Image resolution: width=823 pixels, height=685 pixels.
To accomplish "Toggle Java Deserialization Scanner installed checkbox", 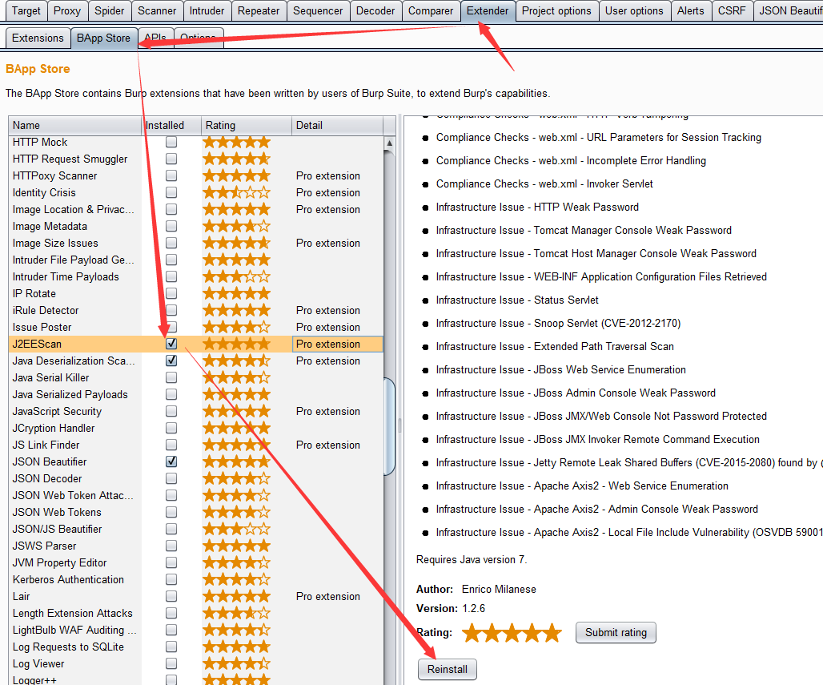I will [171, 361].
